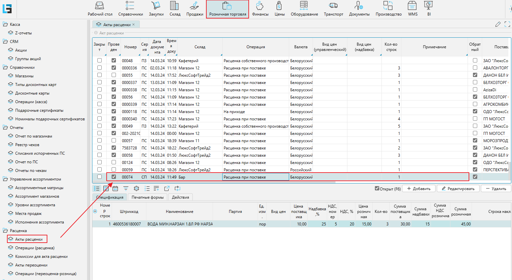Open grid settings gear icon
This screenshot has height=280, width=512.
click(x=136, y=188)
